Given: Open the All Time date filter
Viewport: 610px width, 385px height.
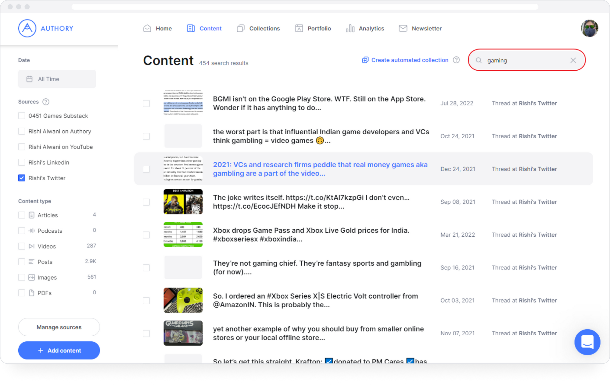Looking at the screenshot, I should pyautogui.click(x=57, y=79).
